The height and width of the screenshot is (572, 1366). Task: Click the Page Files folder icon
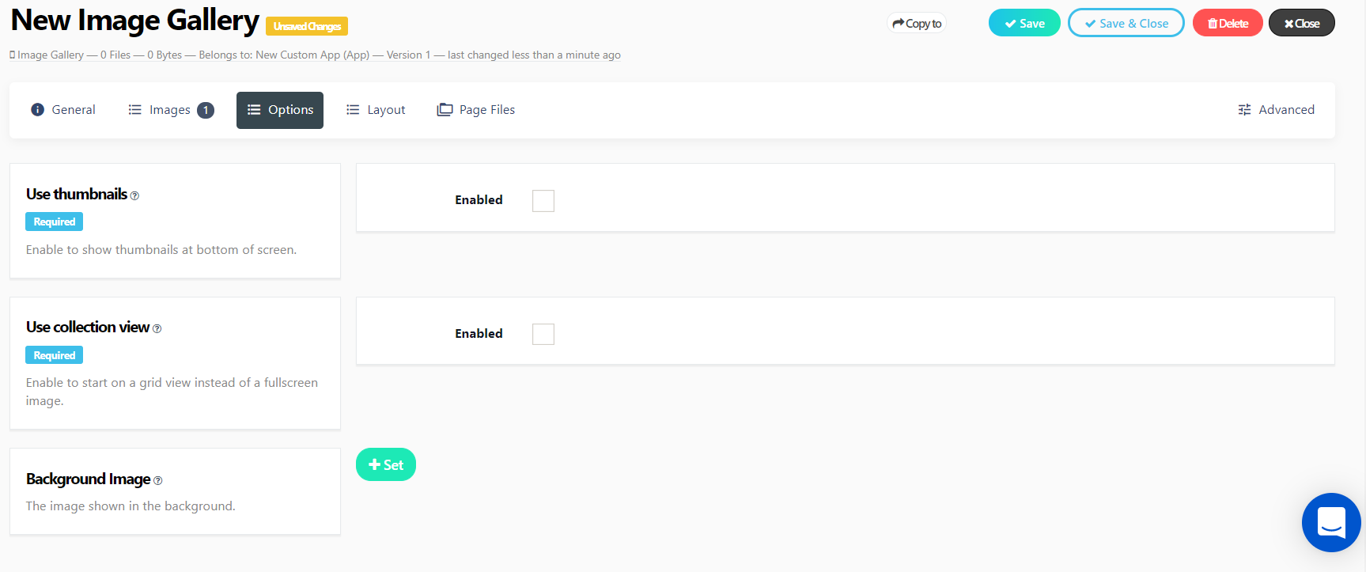(x=445, y=110)
